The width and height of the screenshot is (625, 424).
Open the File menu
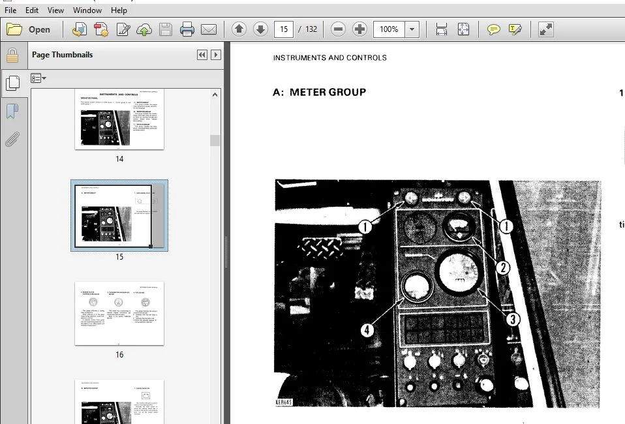click(x=10, y=10)
